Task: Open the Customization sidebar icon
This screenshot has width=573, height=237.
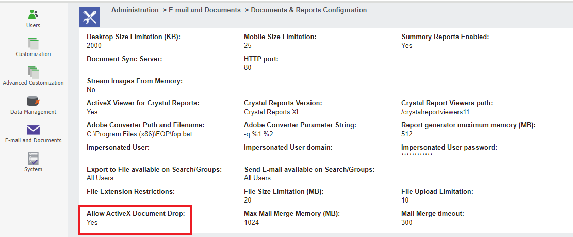Action: click(x=33, y=43)
